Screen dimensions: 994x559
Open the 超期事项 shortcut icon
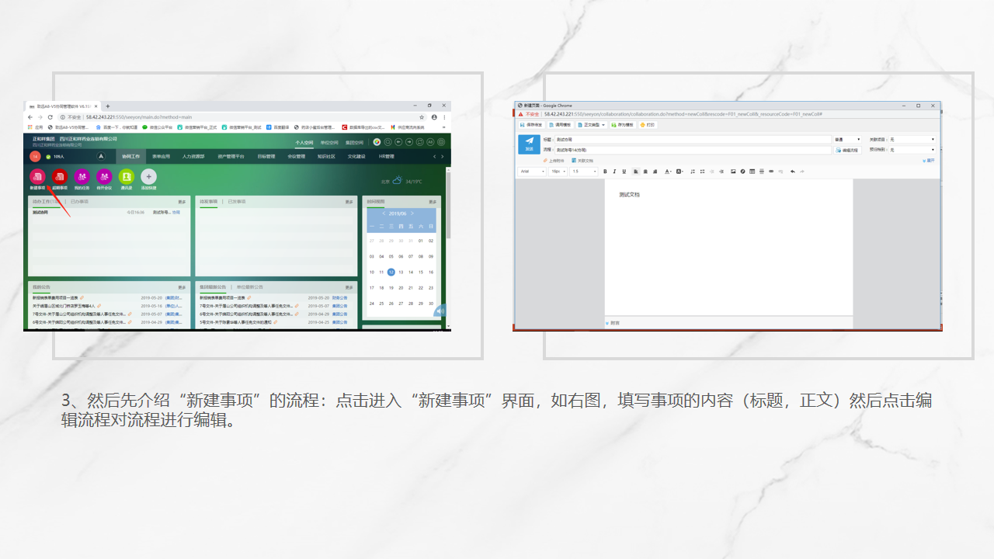coord(59,178)
